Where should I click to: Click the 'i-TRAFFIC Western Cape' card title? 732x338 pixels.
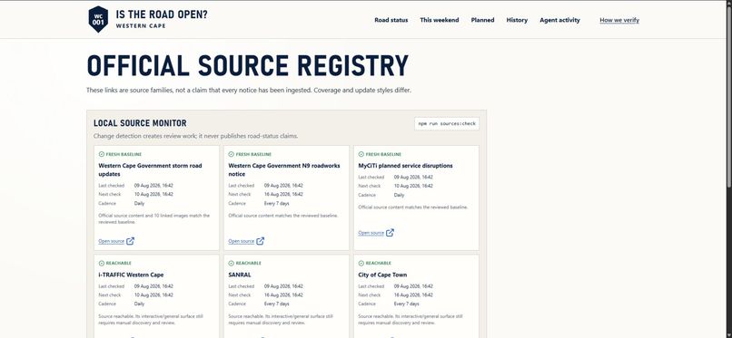click(x=131, y=275)
